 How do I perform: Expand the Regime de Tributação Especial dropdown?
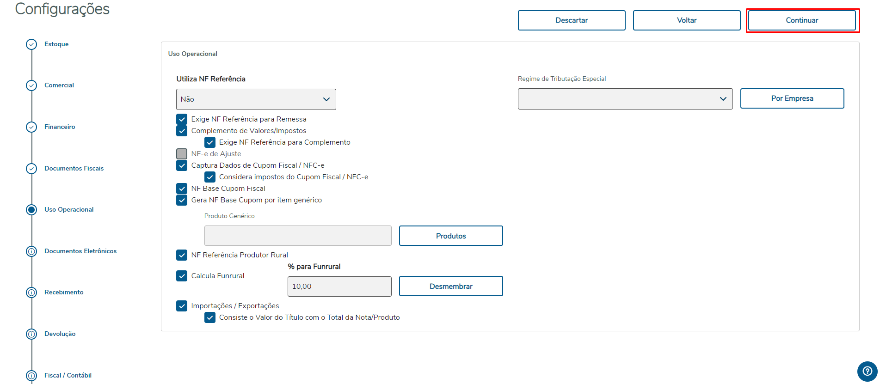pyautogui.click(x=625, y=99)
